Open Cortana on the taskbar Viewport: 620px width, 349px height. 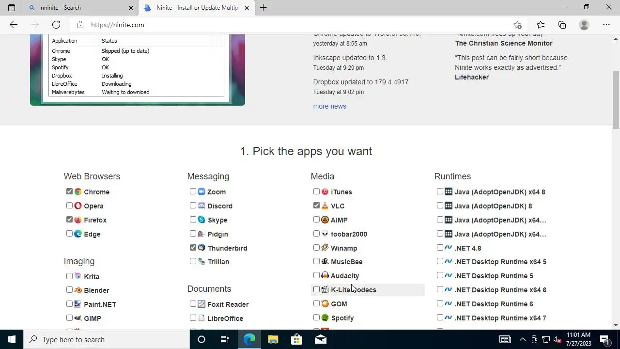[x=201, y=339]
